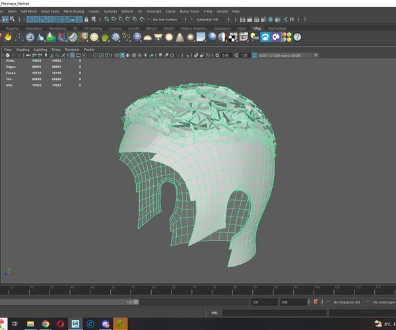Click the purple Chaos shelf icon
This screenshot has width=396, height=330.
(x=276, y=37)
